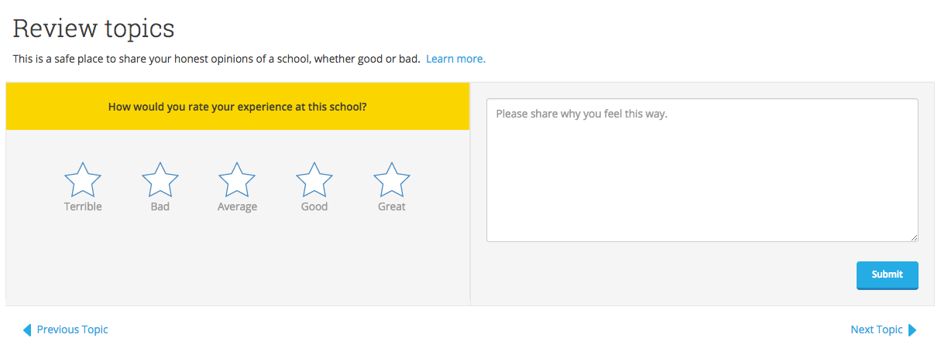The height and width of the screenshot is (348, 941).
Task: Click the 'Good' rating label text
Action: 314,206
